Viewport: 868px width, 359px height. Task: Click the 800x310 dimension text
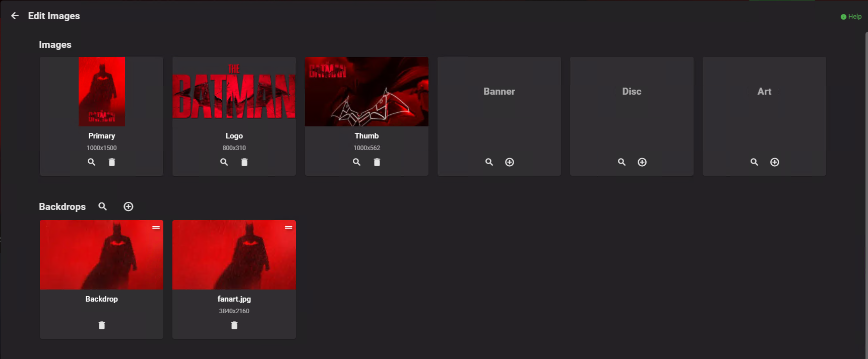coord(234,148)
